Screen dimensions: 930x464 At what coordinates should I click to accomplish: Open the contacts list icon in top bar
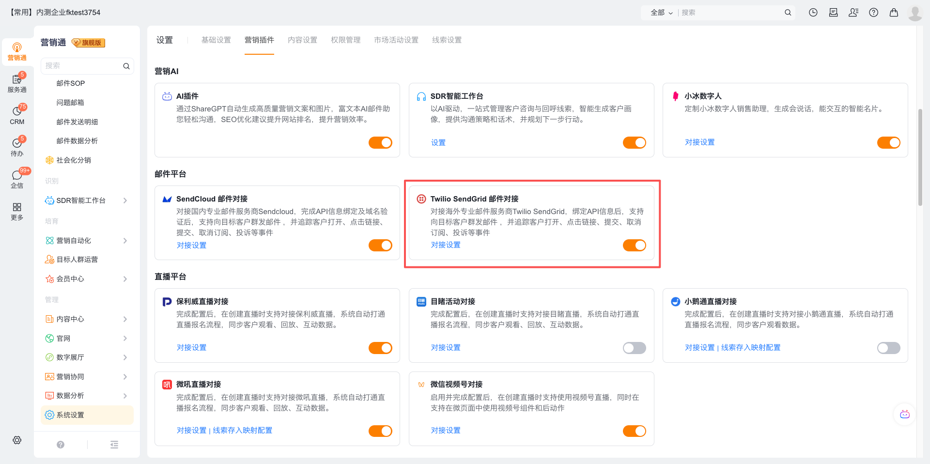pos(853,13)
